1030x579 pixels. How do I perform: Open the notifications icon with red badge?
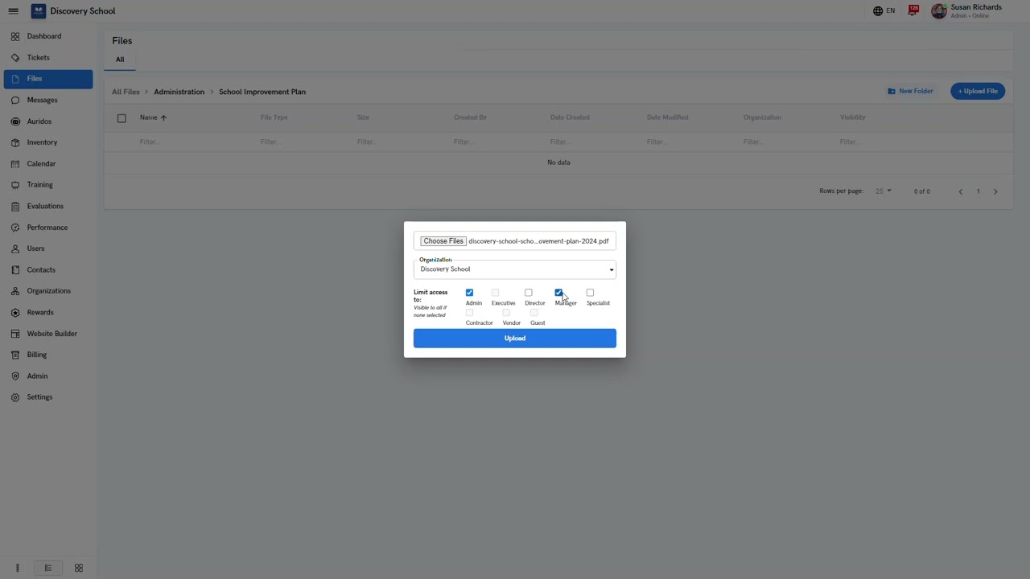913,10
